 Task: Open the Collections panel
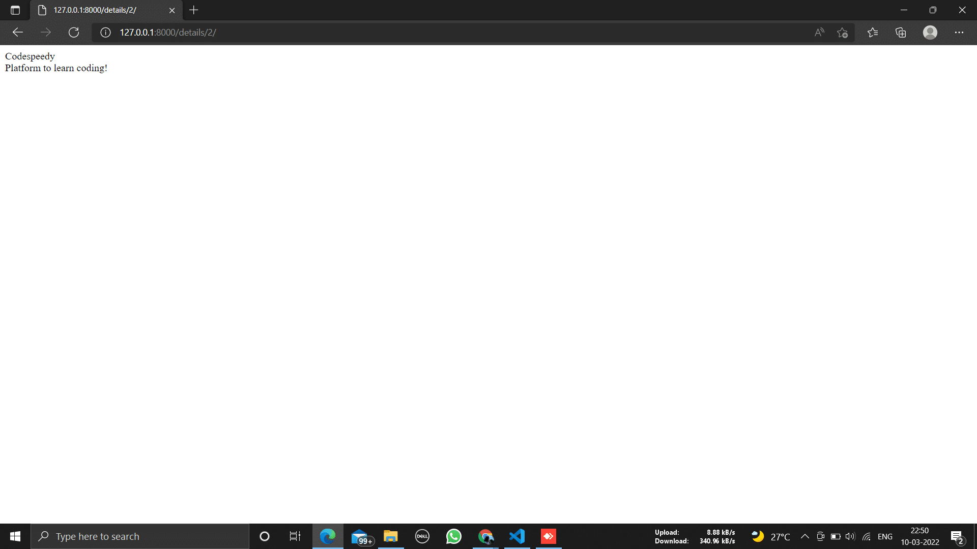point(901,33)
